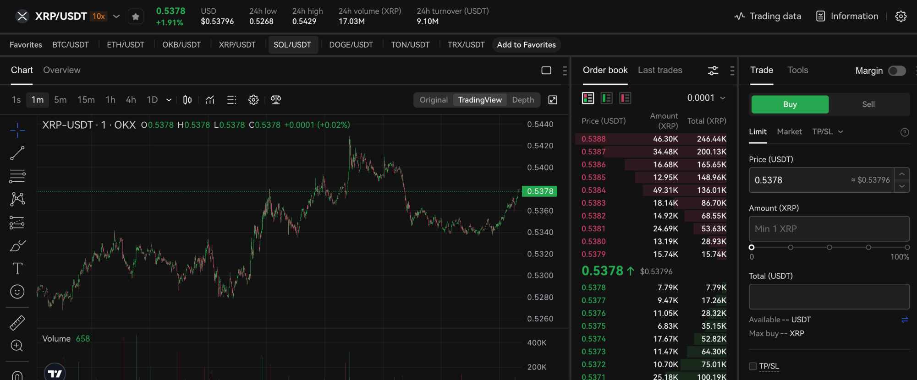The image size is (917, 380).
Task: Switch to the Market order tab
Action: click(x=789, y=131)
